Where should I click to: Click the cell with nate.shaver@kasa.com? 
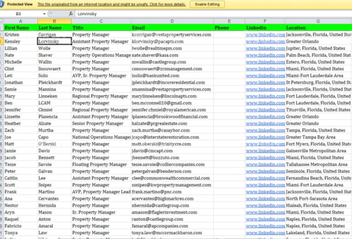click(x=172, y=55)
